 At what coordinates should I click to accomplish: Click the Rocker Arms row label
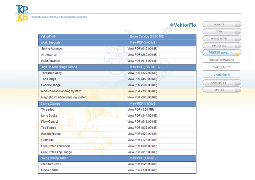click(x=49, y=170)
